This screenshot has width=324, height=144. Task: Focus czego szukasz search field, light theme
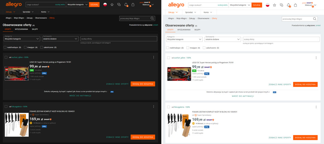click(208, 5)
